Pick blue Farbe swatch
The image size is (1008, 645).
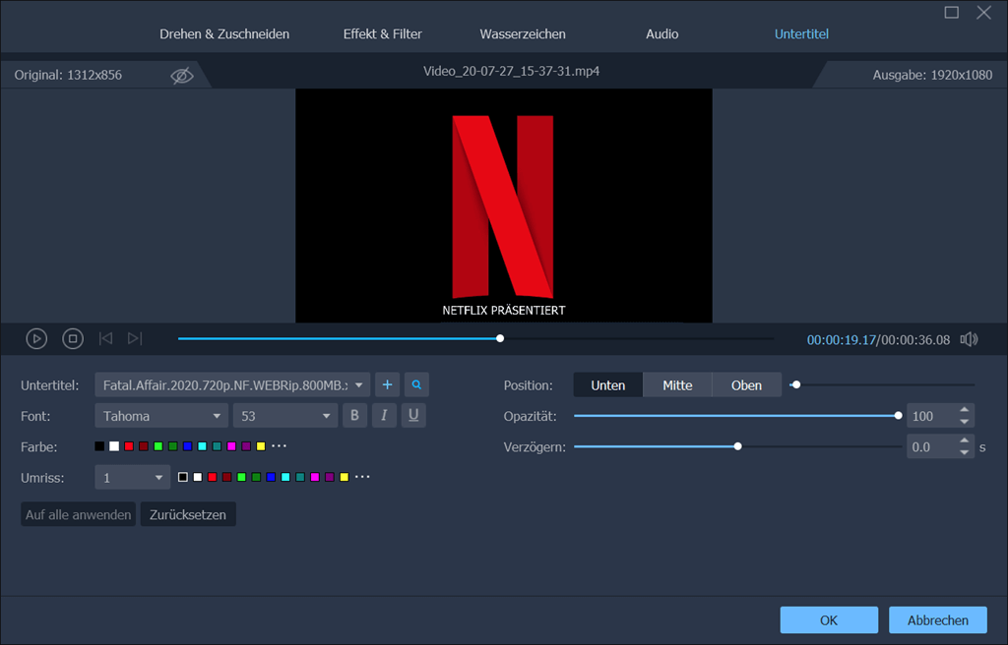(188, 446)
